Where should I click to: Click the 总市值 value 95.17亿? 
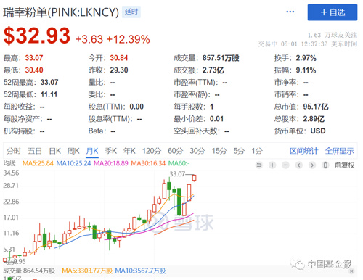tap(316, 107)
